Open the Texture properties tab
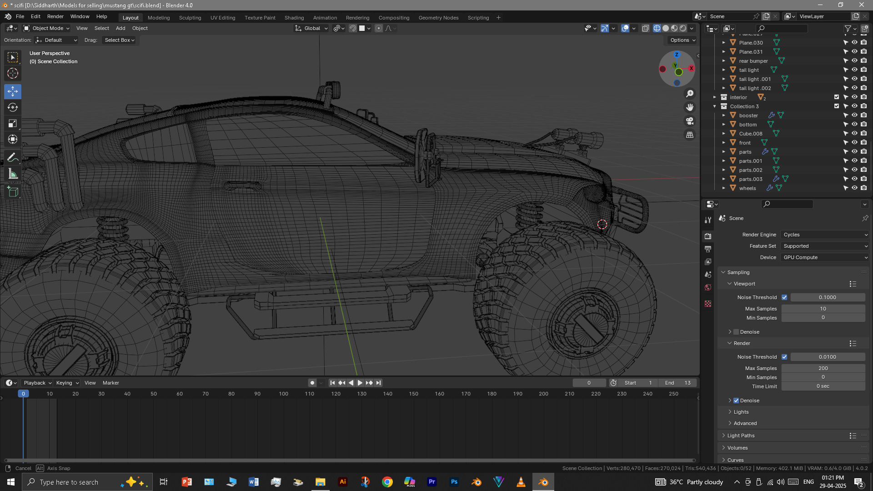This screenshot has height=491, width=873. tap(708, 304)
